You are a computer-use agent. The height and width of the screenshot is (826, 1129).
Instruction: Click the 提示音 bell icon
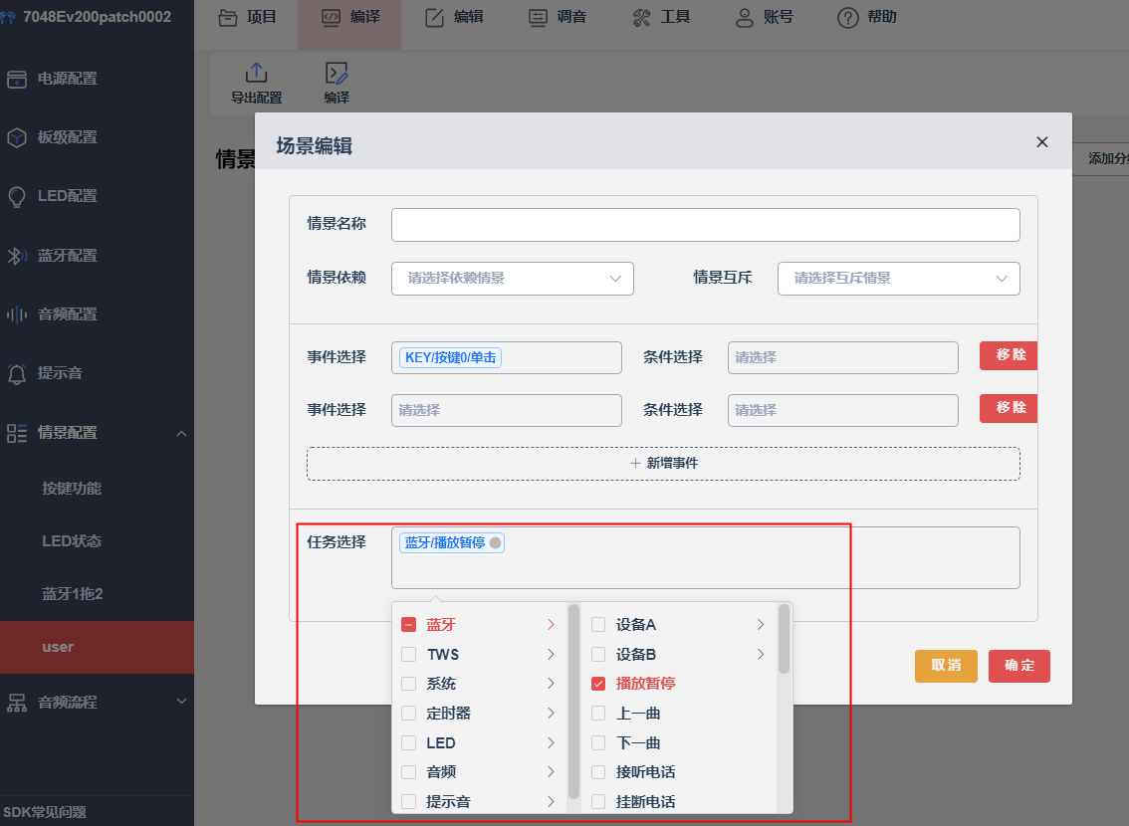17,373
